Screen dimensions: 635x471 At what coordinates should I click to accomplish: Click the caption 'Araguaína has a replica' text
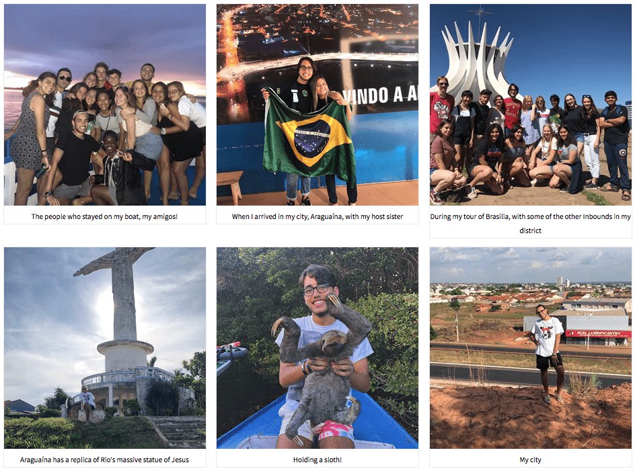click(104, 460)
